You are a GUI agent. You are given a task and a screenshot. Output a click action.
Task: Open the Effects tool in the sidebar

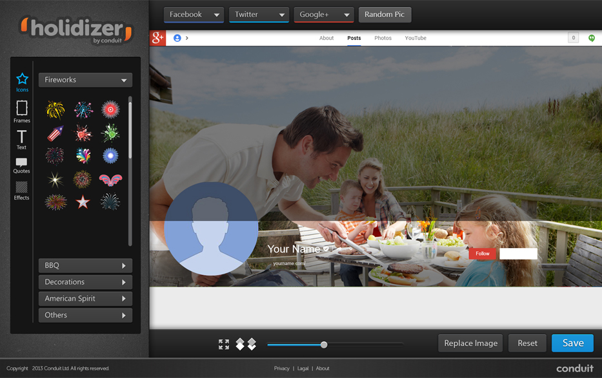click(x=21, y=191)
